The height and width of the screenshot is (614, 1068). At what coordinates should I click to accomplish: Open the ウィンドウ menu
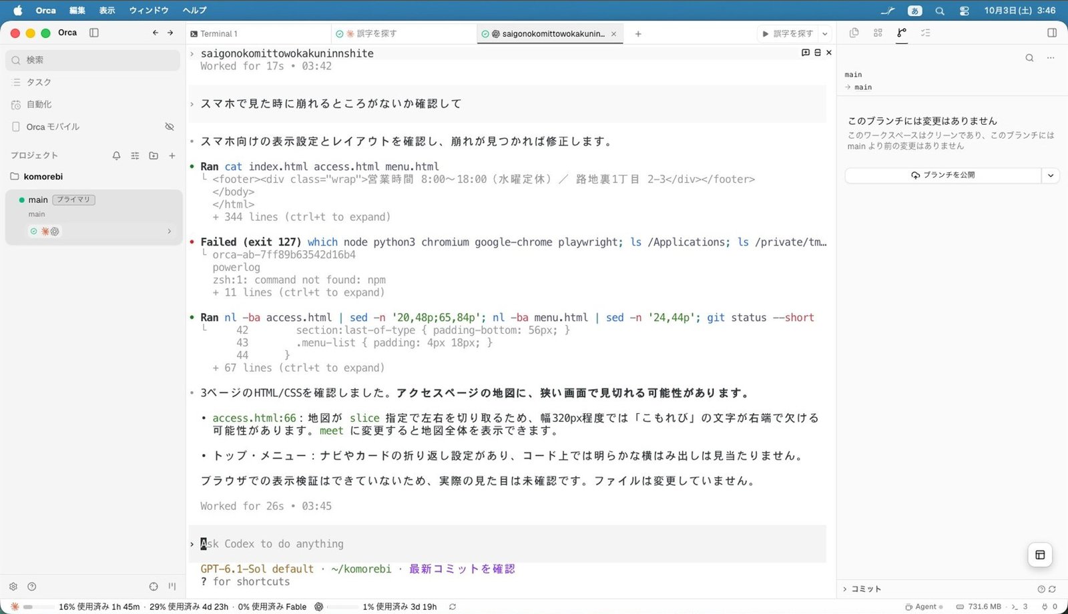coord(149,10)
